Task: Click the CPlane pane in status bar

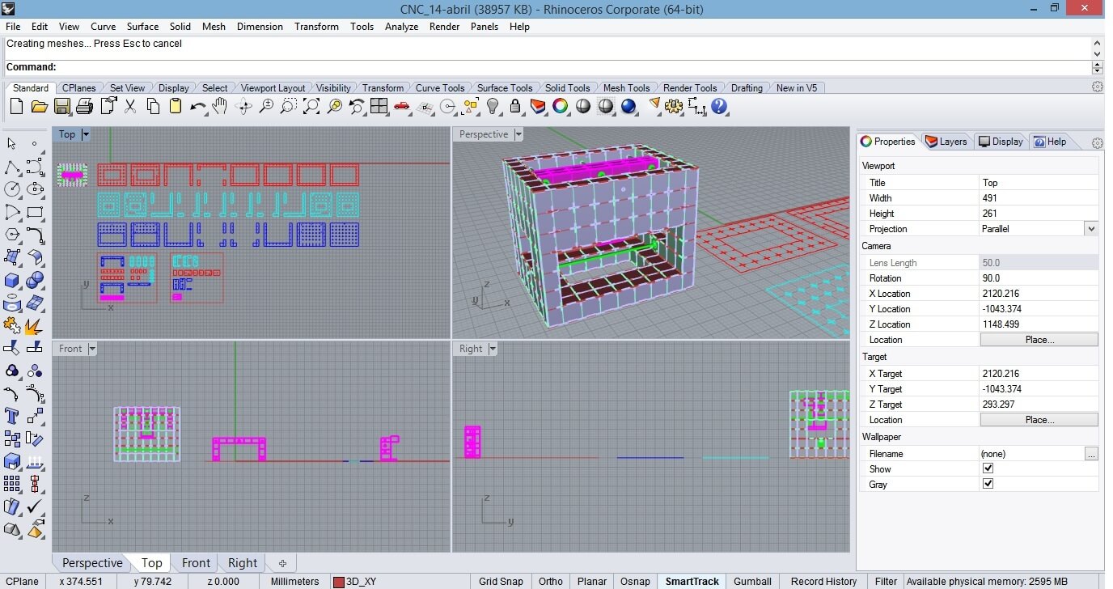Action: [x=22, y=581]
